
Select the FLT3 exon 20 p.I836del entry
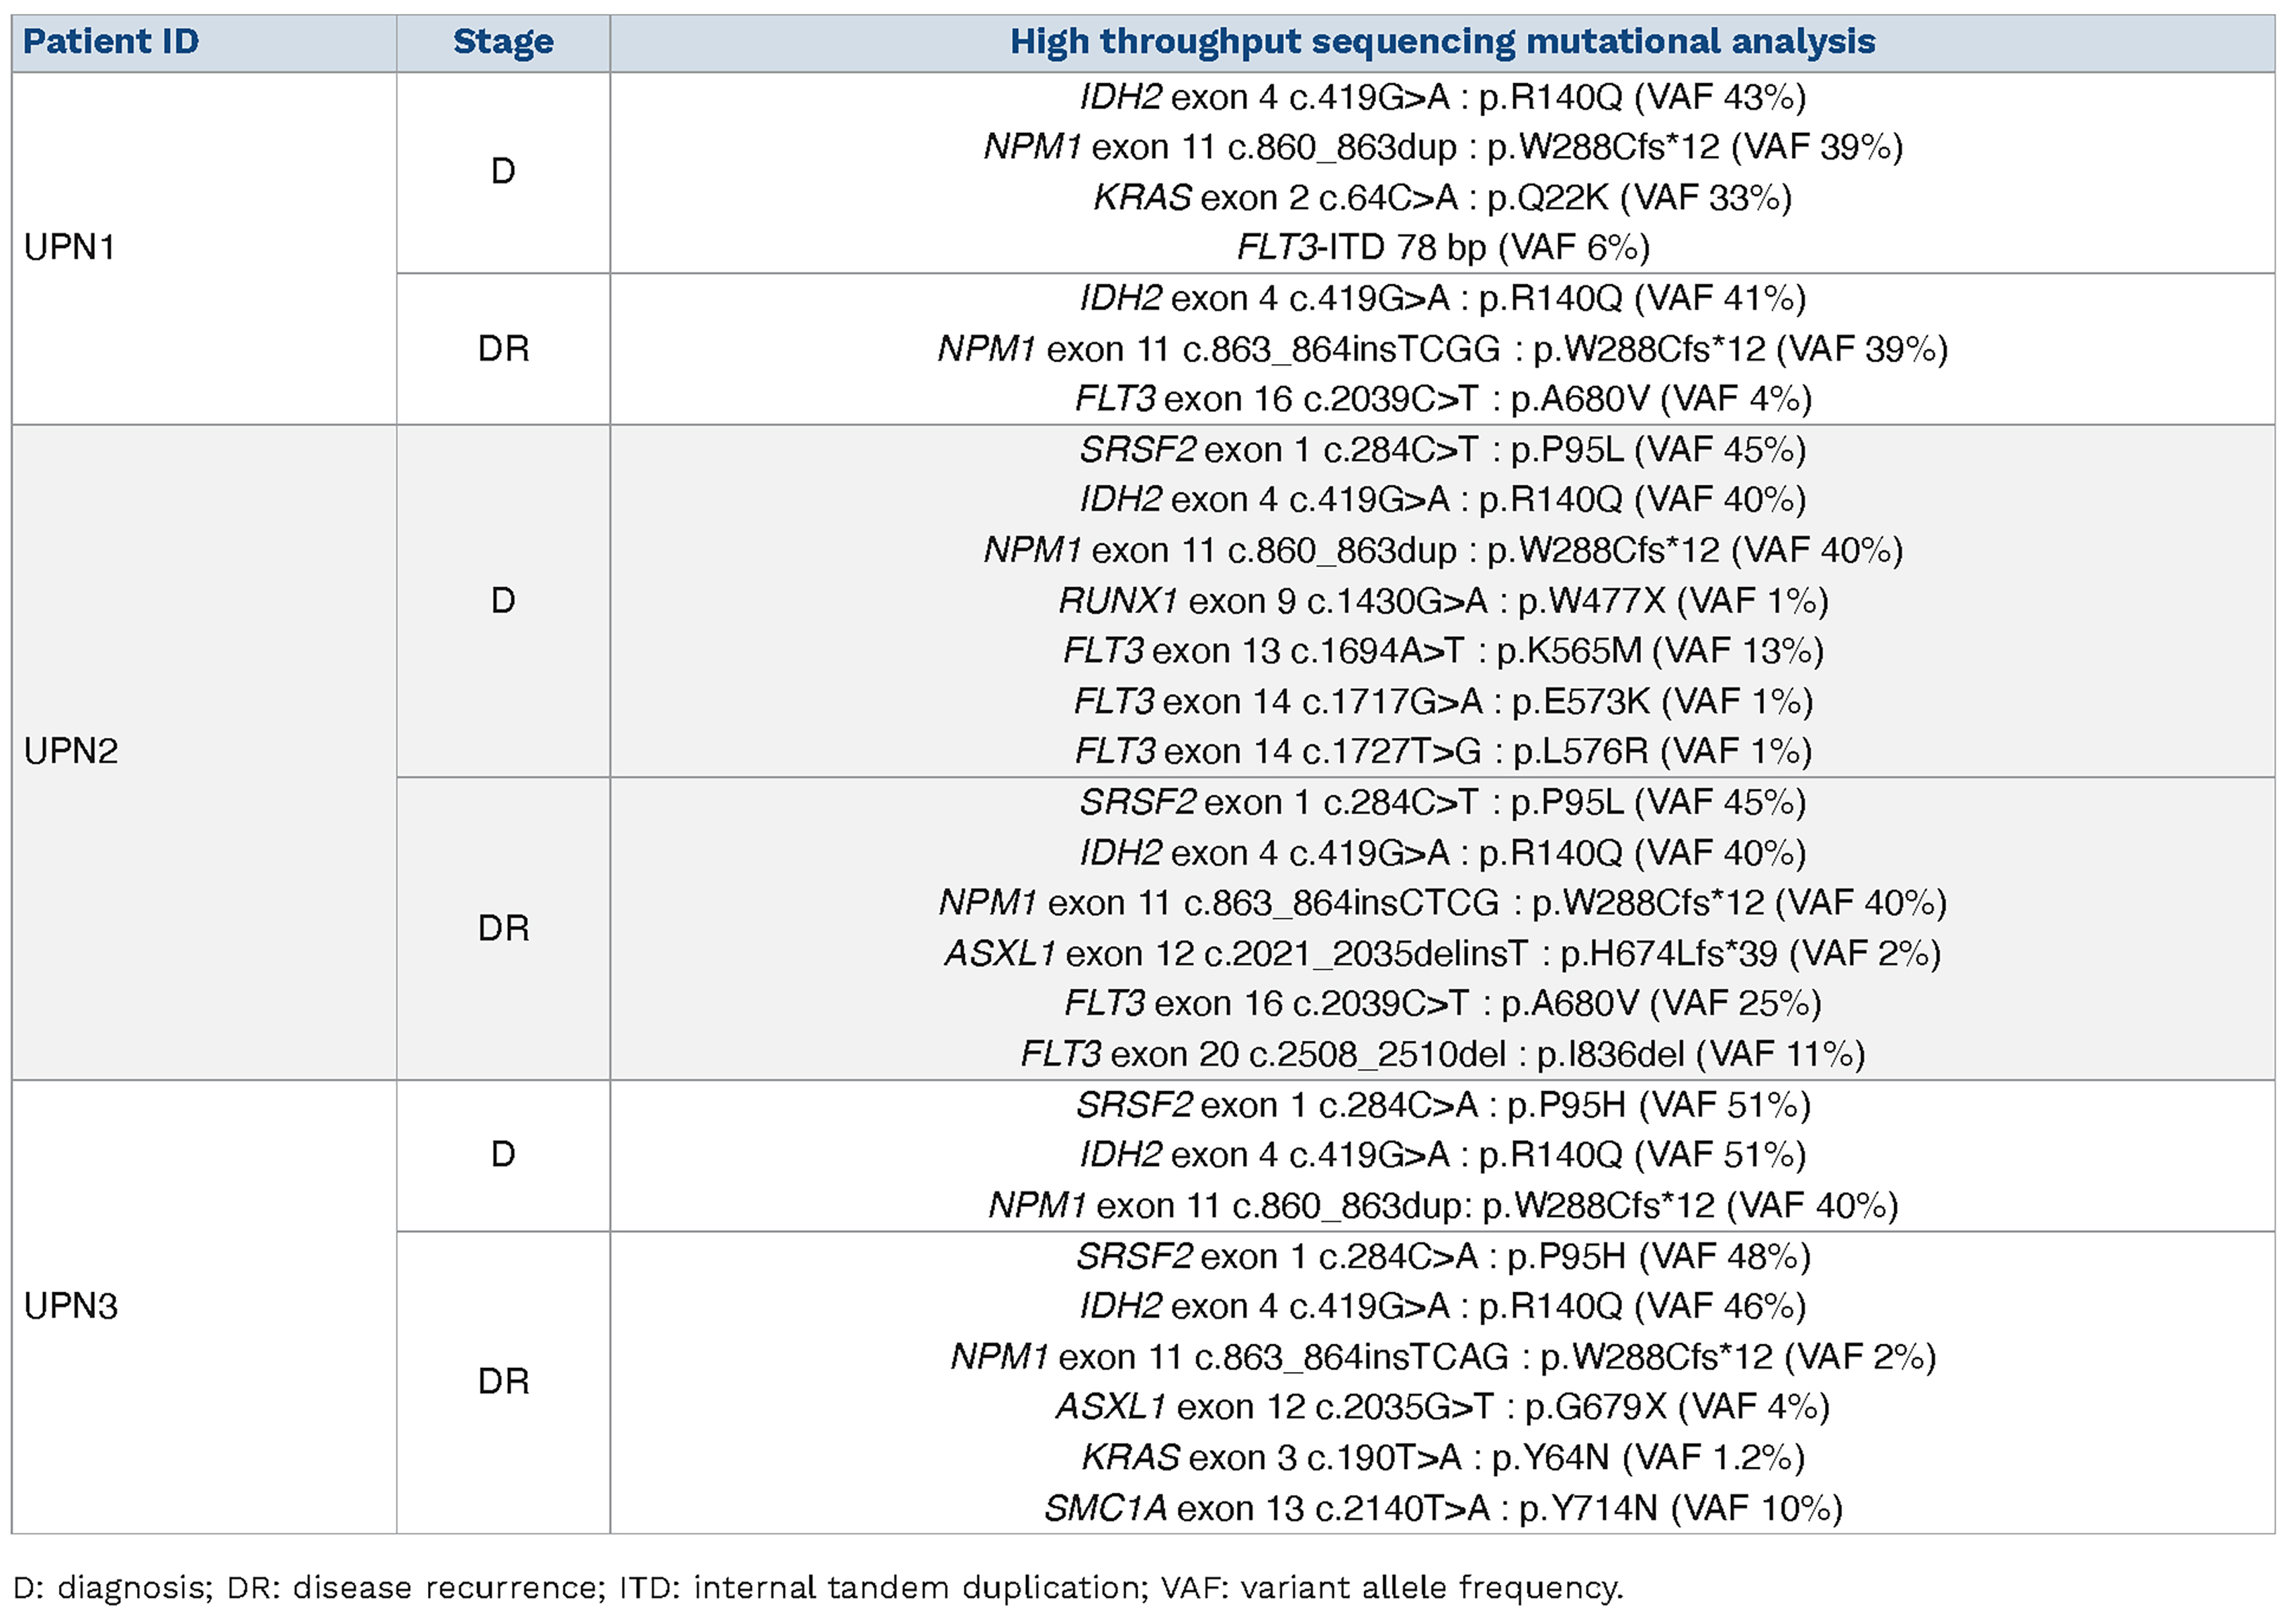coord(1442,1054)
